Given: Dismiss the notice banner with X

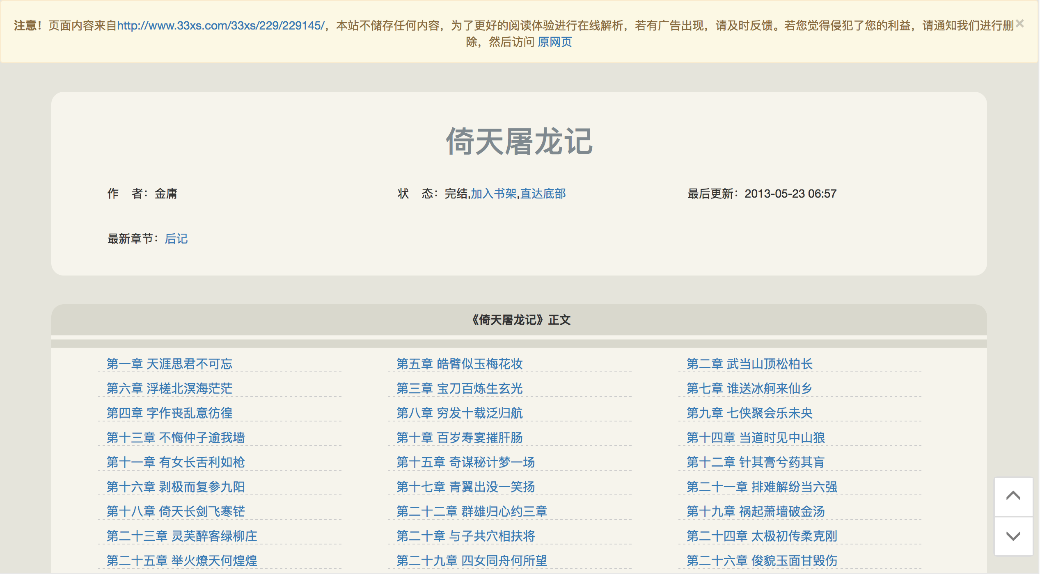Looking at the screenshot, I should 1019,24.
